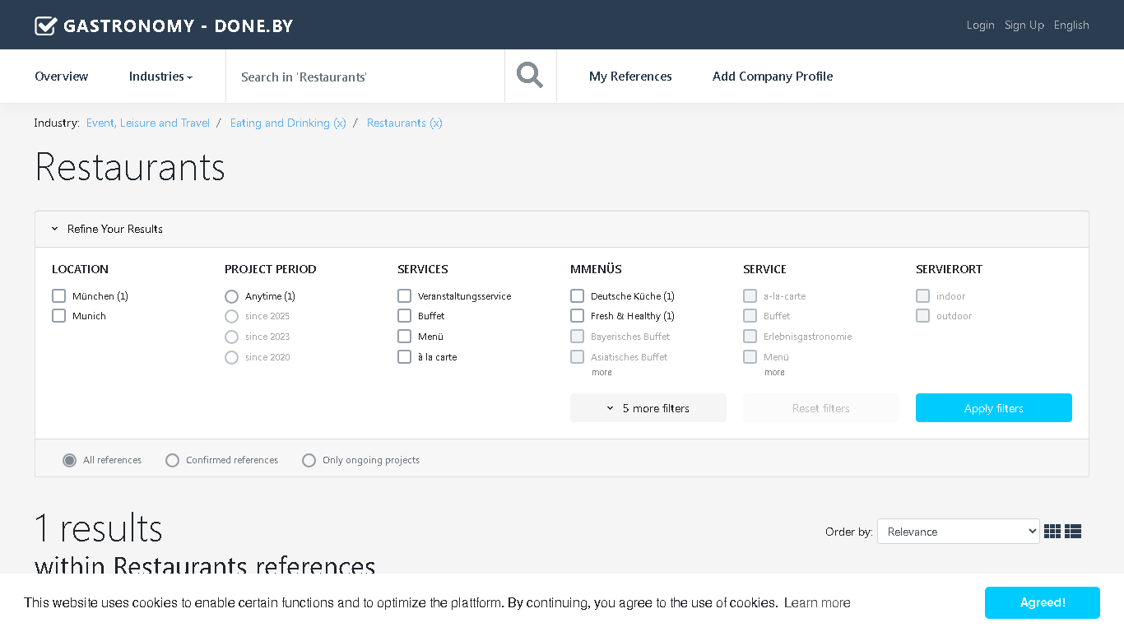Check Fresh & Healthy (1) filter
The height and width of the screenshot is (632, 1124).
[577, 315]
